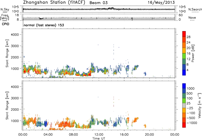This screenshot has width=202, height=140.
Task: Click 'Slant Range [km]' label of power panel
Action: click(x=7, y=53)
